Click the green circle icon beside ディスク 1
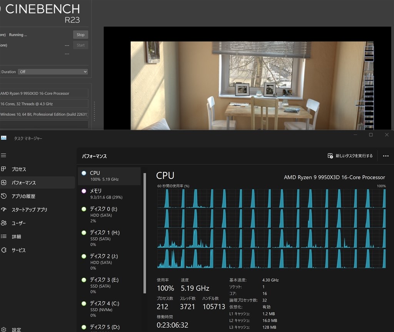Viewport: 394px width, 332px height. pos(84,232)
